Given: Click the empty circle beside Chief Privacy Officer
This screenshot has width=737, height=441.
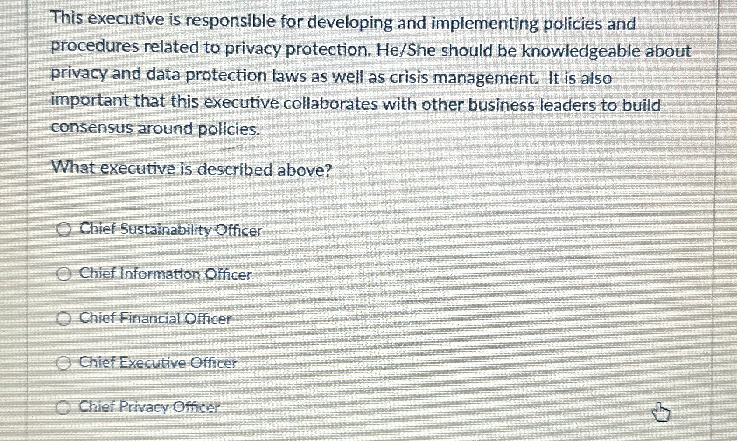Looking at the screenshot, I should coord(64,407).
